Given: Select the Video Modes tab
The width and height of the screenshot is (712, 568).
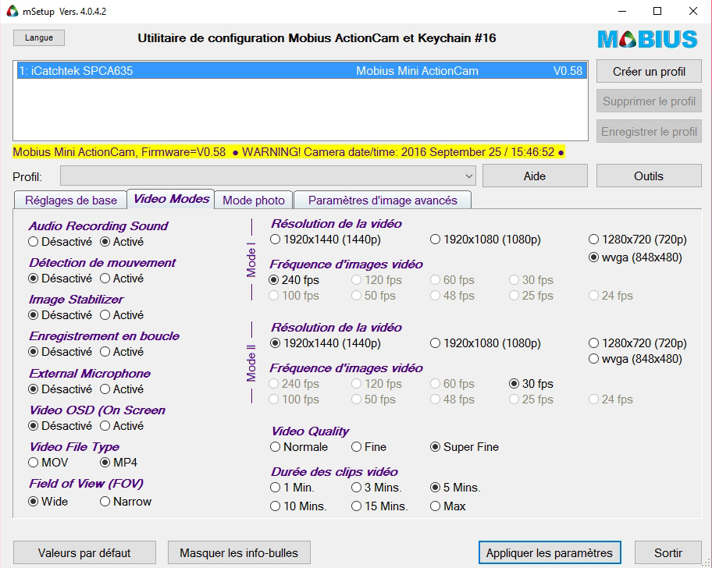Looking at the screenshot, I should click(171, 199).
